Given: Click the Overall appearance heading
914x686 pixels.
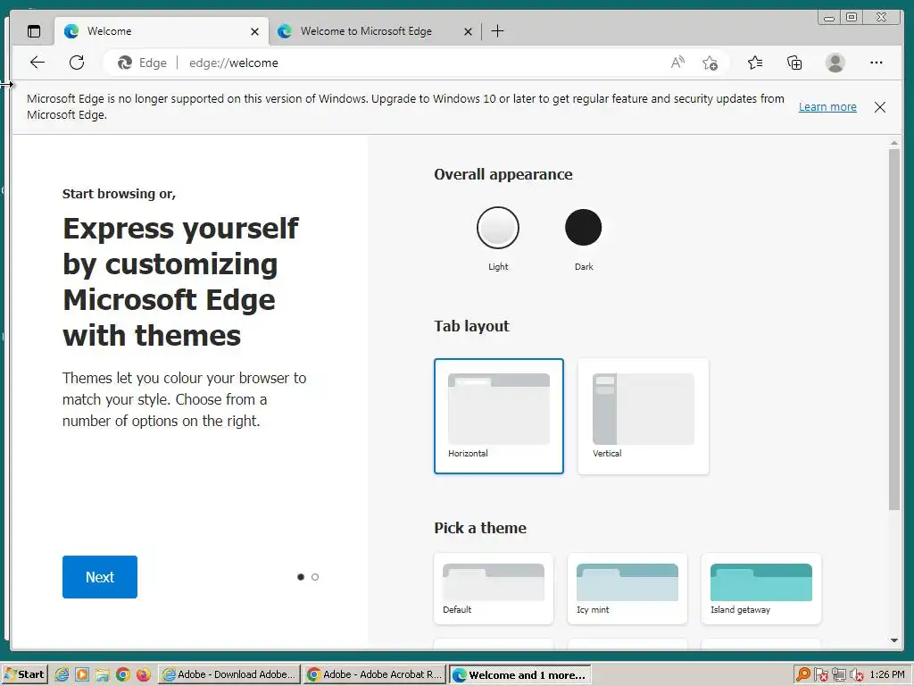Looking at the screenshot, I should 503,174.
